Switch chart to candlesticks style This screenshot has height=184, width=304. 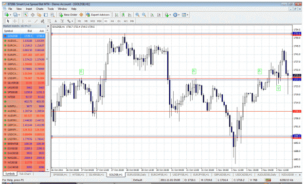click(x=123, y=15)
